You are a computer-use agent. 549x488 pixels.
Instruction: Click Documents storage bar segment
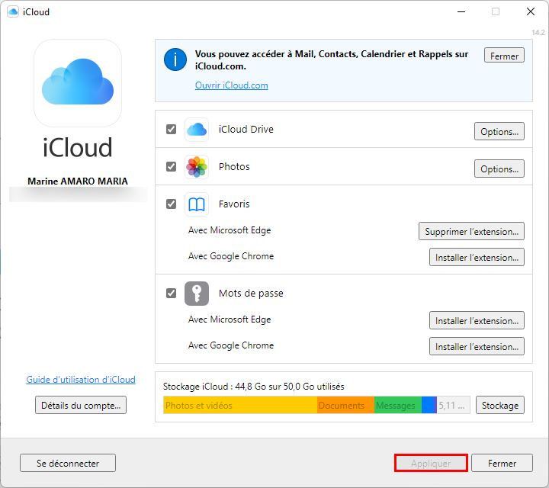(x=346, y=406)
